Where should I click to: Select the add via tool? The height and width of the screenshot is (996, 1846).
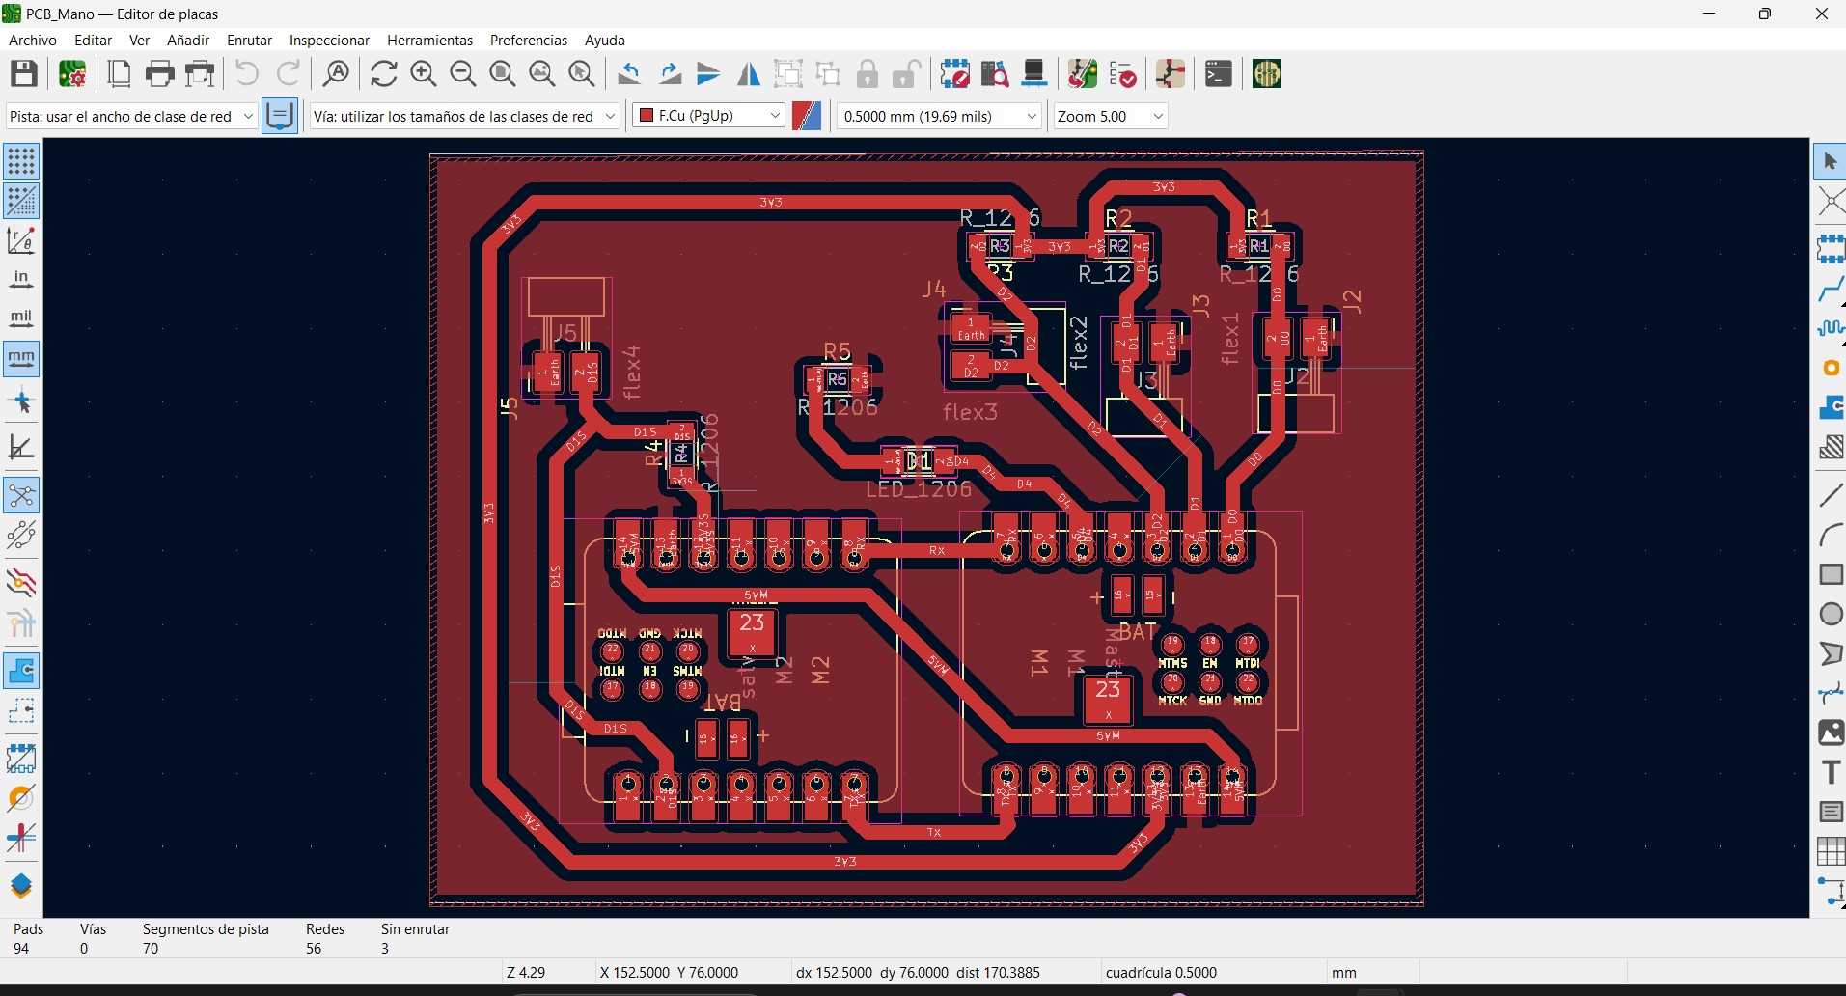pos(1831,368)
